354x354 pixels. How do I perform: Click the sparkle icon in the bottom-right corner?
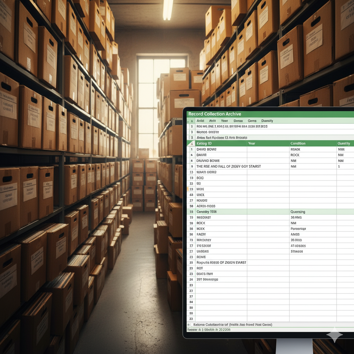pyautogui.click(x=334, y=335)
